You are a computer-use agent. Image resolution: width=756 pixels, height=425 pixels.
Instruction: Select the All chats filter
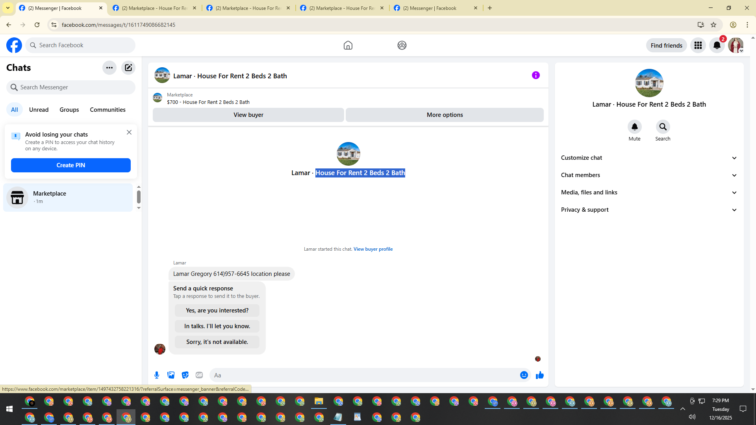coord(15,110)
